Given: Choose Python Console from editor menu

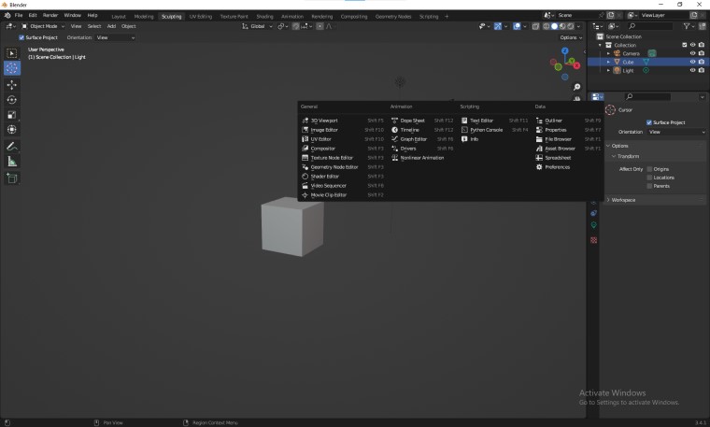Looking at the screenshot, I should click(x=494, y=130).
